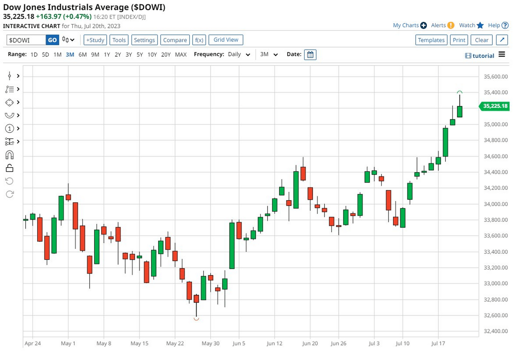This screenshot has height=354, width=518.
Task: Click the Jul 17 date axis label
Action: tap(438, 343)
